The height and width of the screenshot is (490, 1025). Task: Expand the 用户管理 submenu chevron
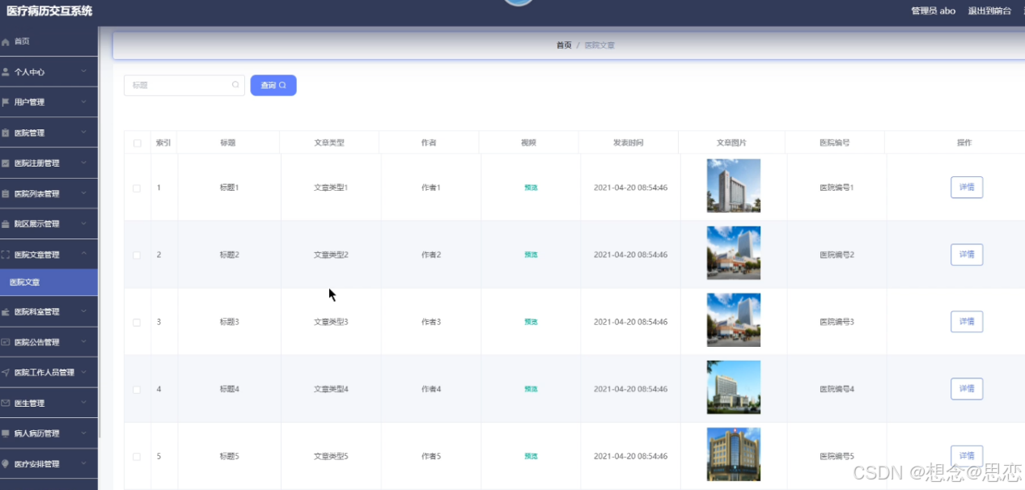tap(83, 103)
